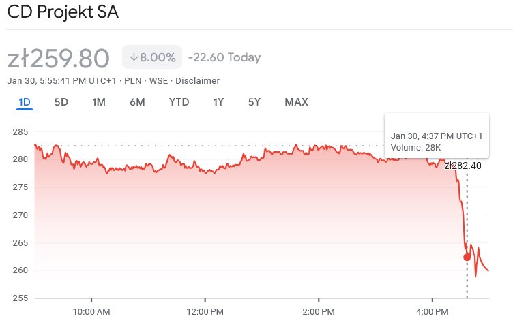Open the Disclaimer link
Screen dimensions: 513x329
click(197, 80)
